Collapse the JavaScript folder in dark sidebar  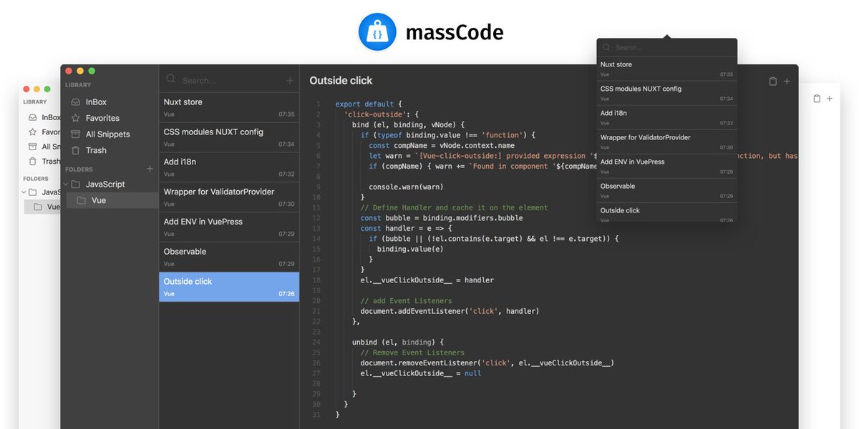(x=67, y=184)
